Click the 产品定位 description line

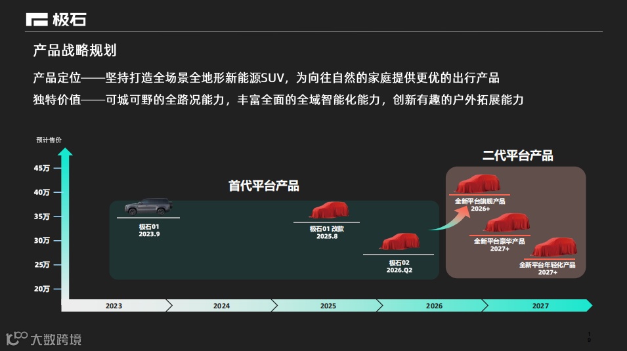[267, 77]
